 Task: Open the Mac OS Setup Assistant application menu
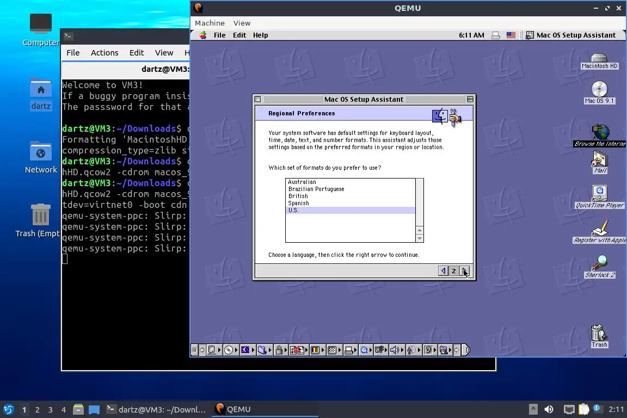pyautogui.click(x=570, y=35)
